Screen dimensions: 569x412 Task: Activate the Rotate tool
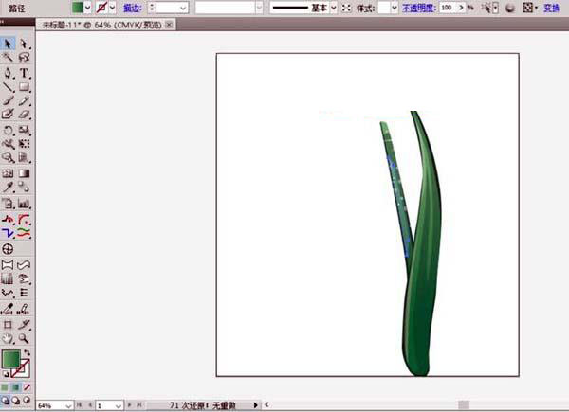pos(8,130)
